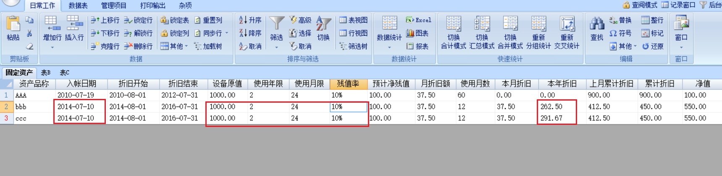
Task: Expand the 筛选 dropdown arrow
Action: (276, 47)
